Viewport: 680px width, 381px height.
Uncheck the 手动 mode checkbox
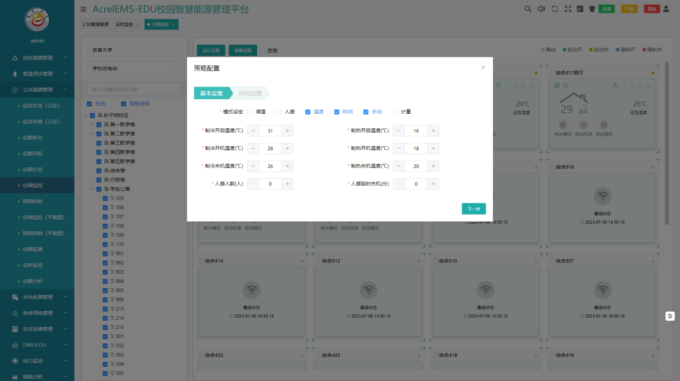(365, 112)
